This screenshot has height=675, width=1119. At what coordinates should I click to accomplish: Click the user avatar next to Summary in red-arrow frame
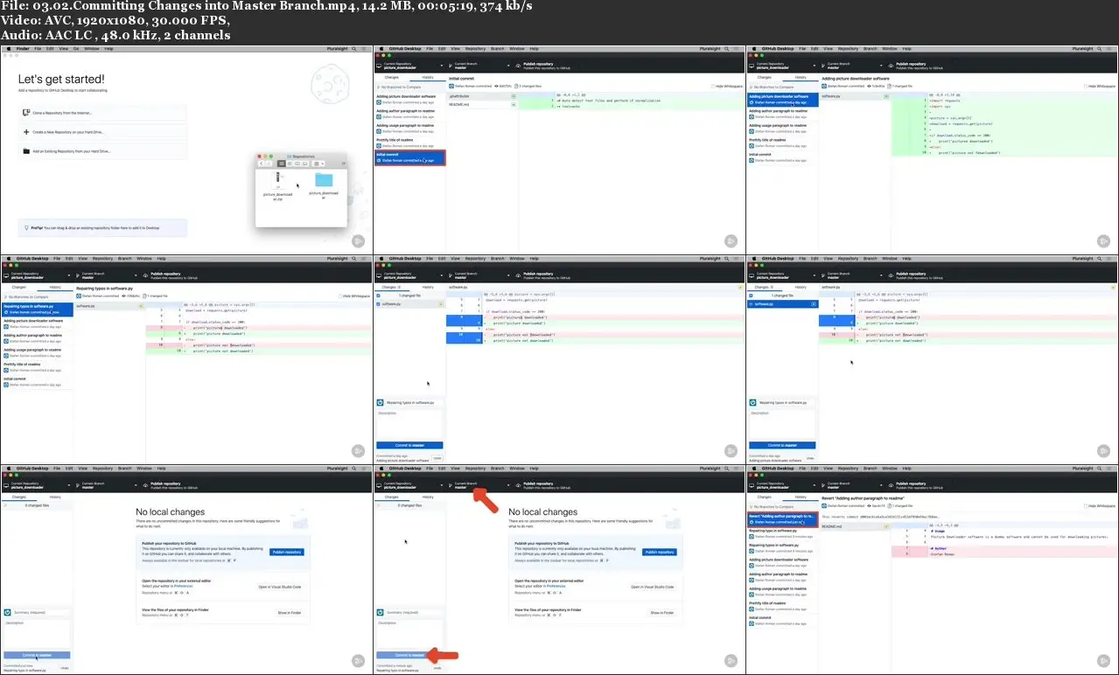380,612
